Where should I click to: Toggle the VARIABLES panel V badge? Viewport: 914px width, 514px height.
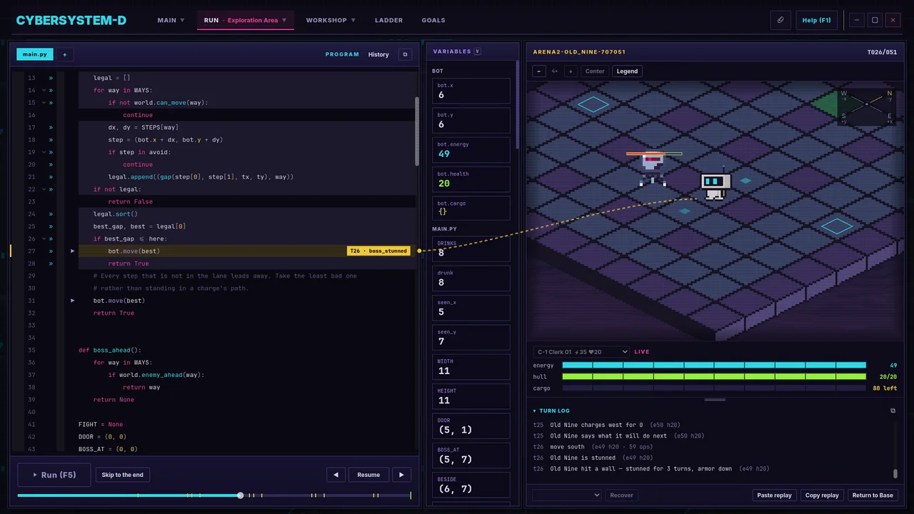[478, 51]
